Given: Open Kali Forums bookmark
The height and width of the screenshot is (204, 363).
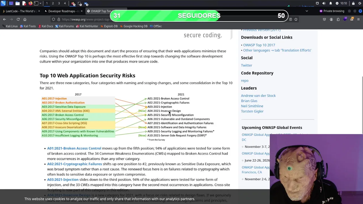Looking at the screenshot, I should [x=64, y=26].
